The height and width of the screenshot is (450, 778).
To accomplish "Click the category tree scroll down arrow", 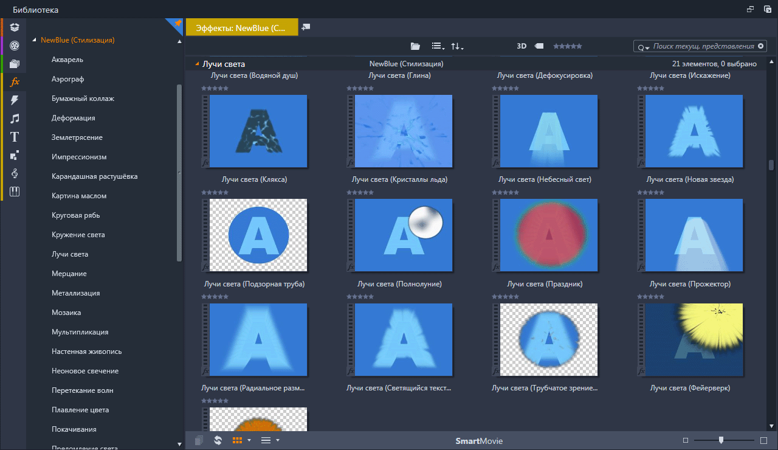I will (179, 445).
